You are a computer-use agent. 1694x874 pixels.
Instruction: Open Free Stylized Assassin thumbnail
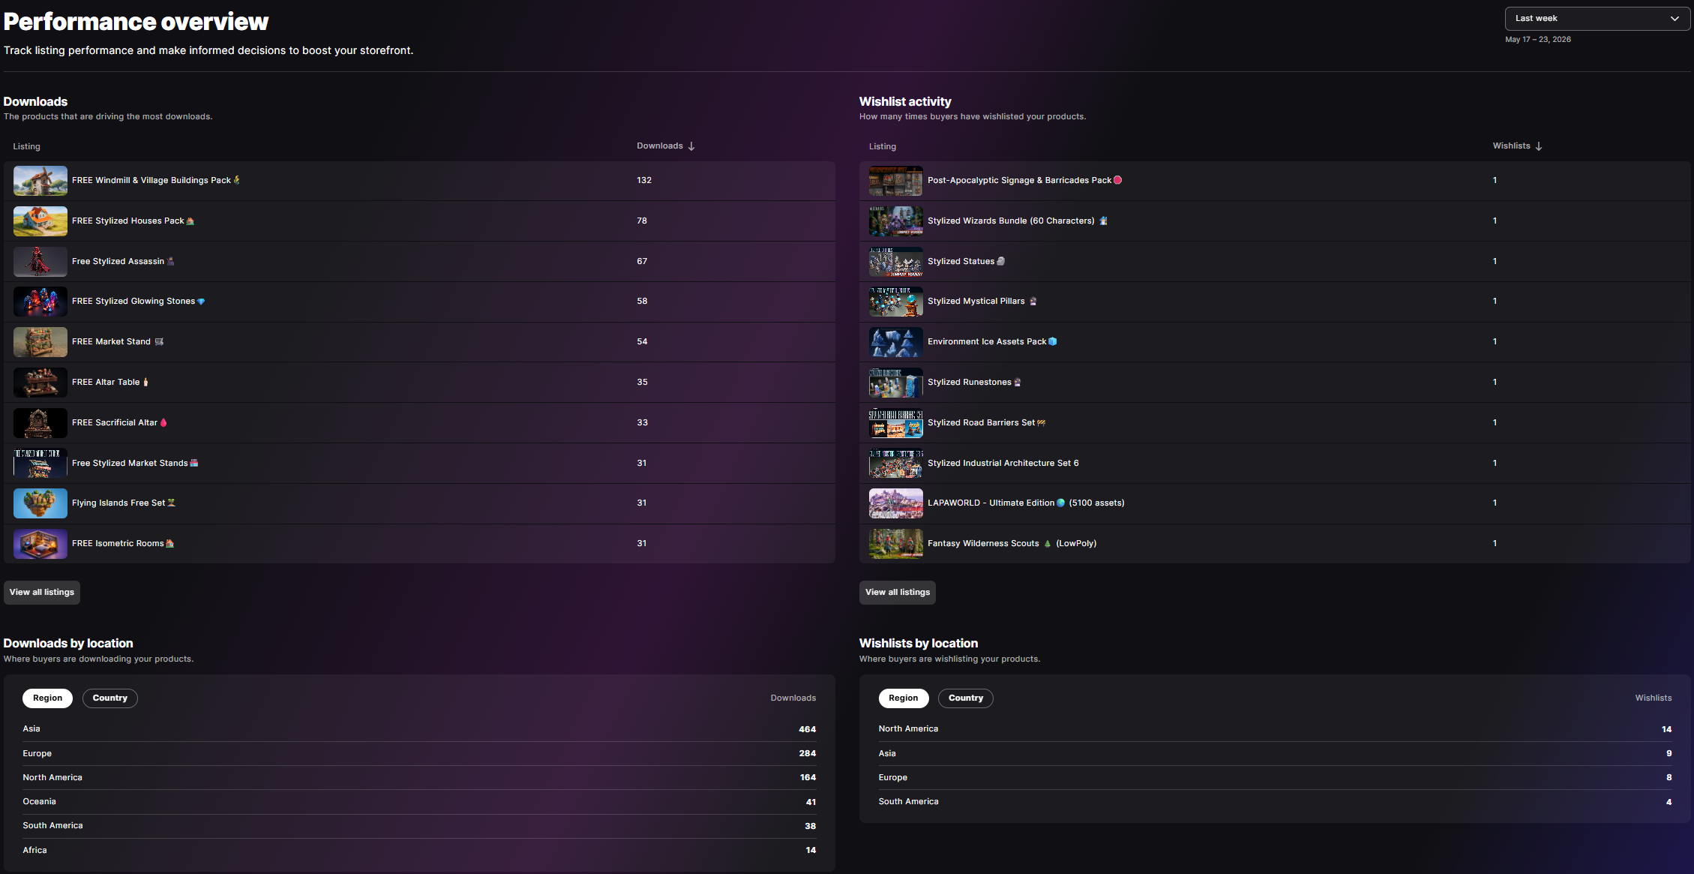click(x=40, y=262)
